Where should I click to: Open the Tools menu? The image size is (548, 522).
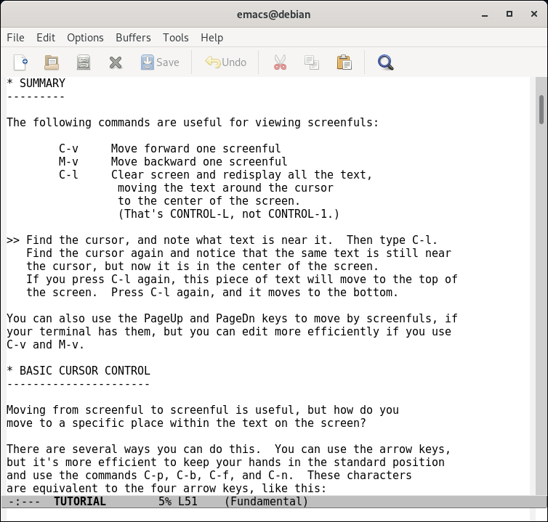click(175, 38)
